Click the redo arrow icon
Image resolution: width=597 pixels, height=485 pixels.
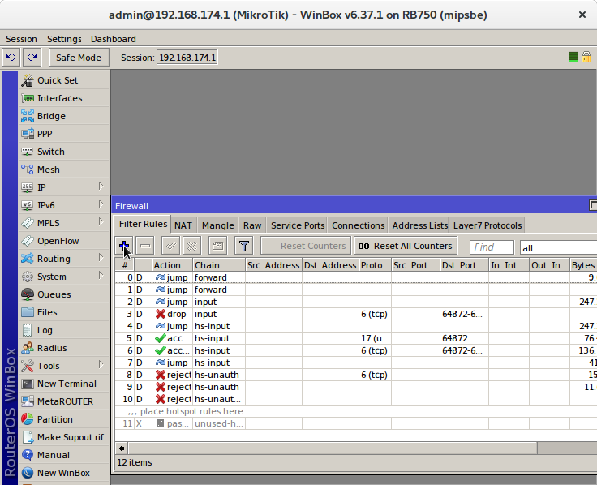[x=32, y=58]
